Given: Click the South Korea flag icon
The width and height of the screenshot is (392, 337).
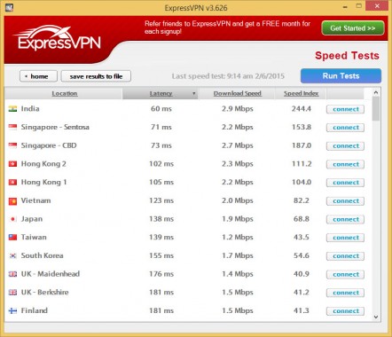Looking at the screenshot, I should click(x=12, y=255).
